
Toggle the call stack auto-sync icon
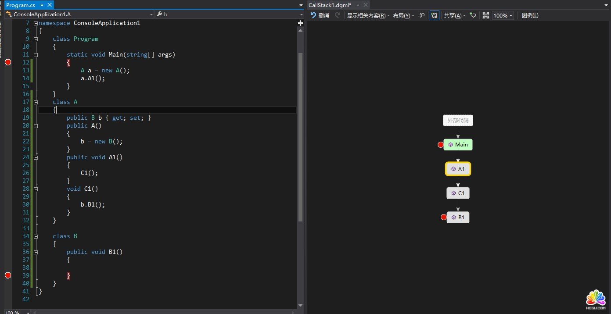click(x=434, y=15)
